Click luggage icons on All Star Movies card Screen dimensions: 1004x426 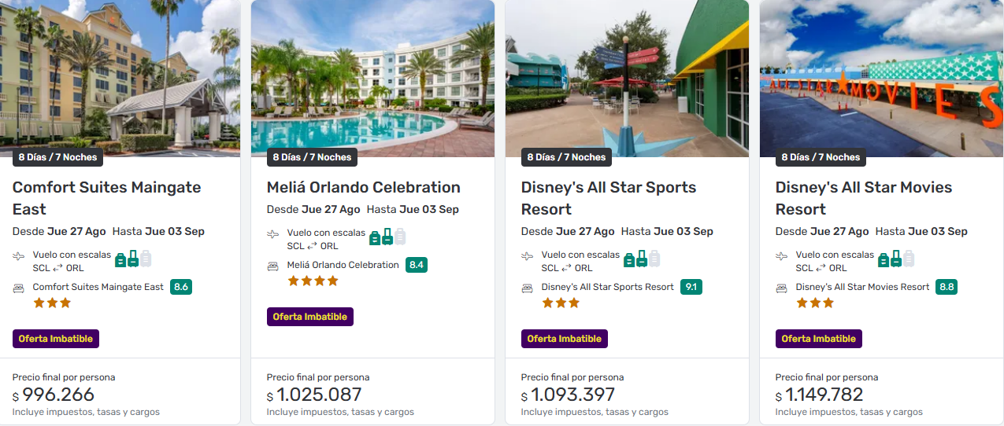(896, 259)
